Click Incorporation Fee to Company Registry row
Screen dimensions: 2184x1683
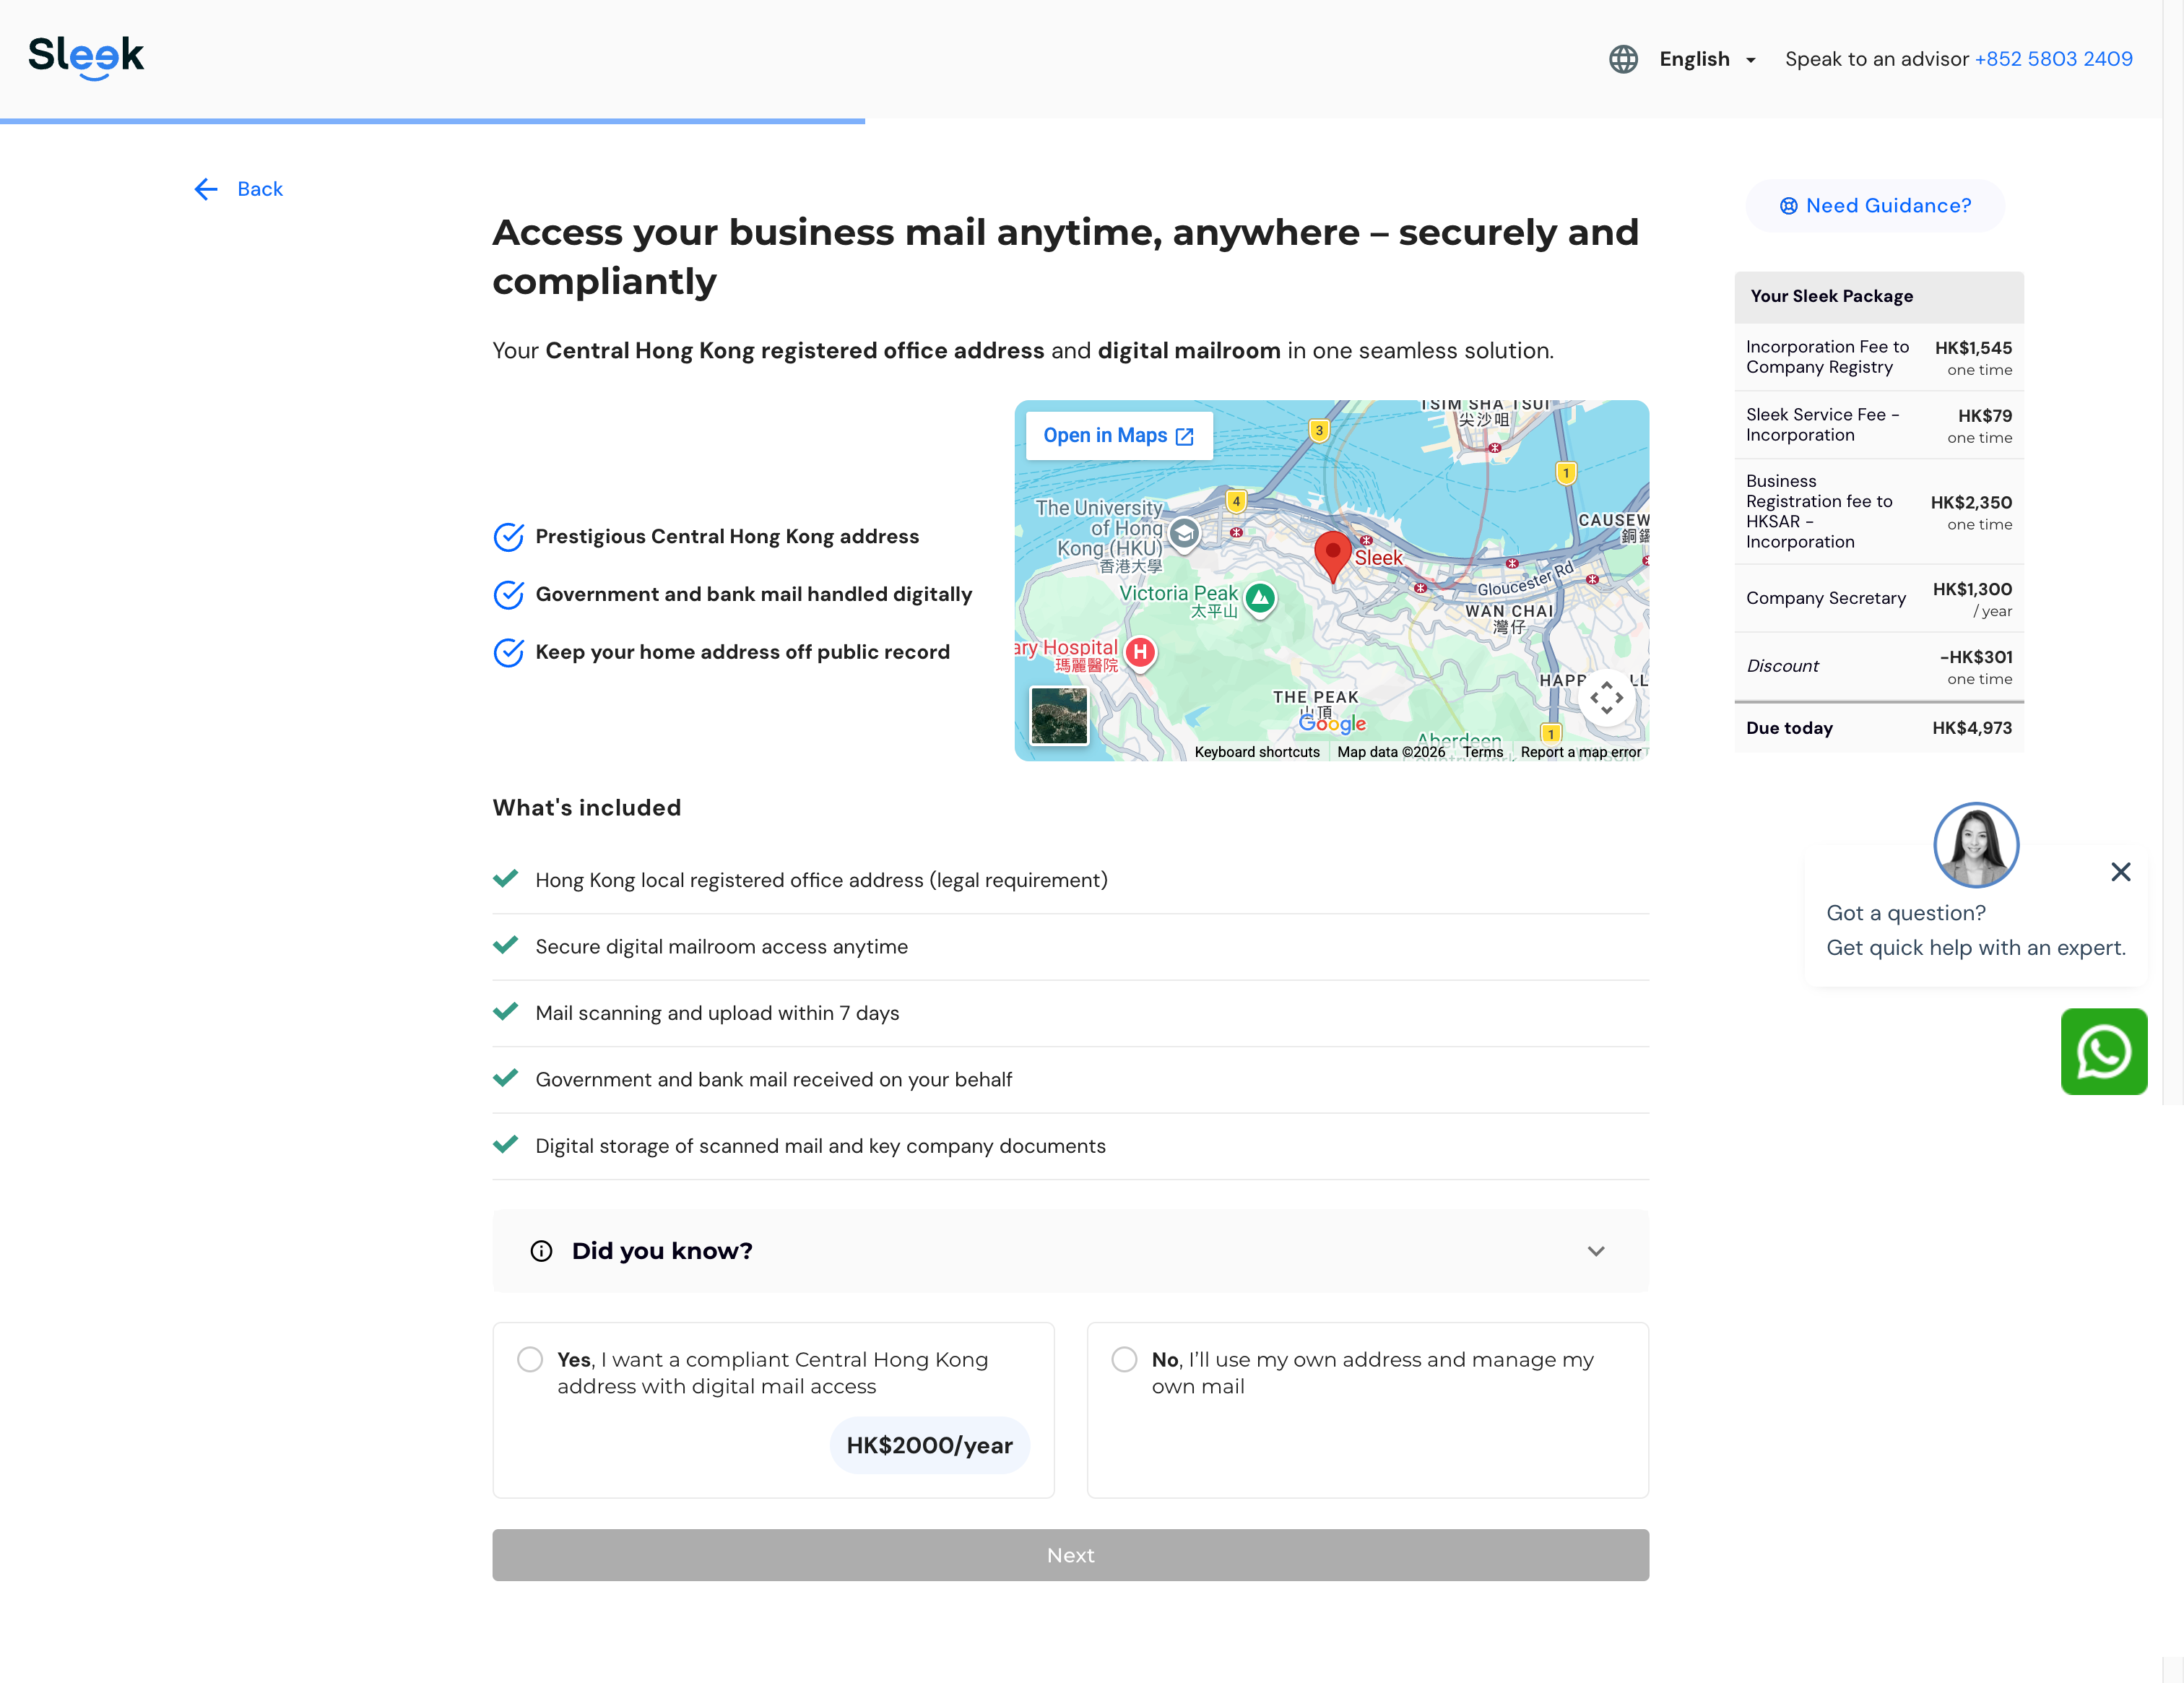1878,357
